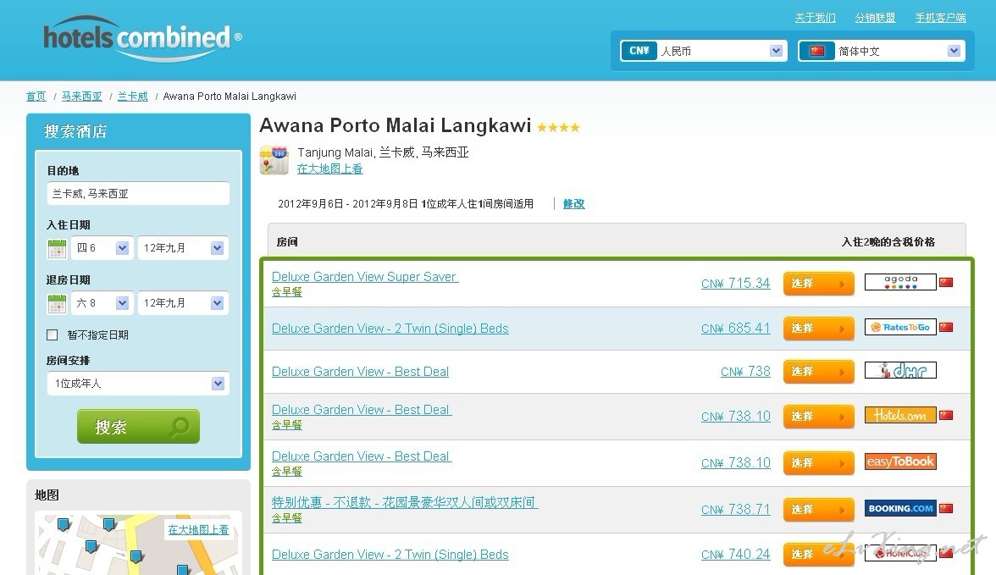This screenshot has width=996, height=575.
Task: Toggle the 暂不指定日期 checkbox
Action: tap(53, 335)
